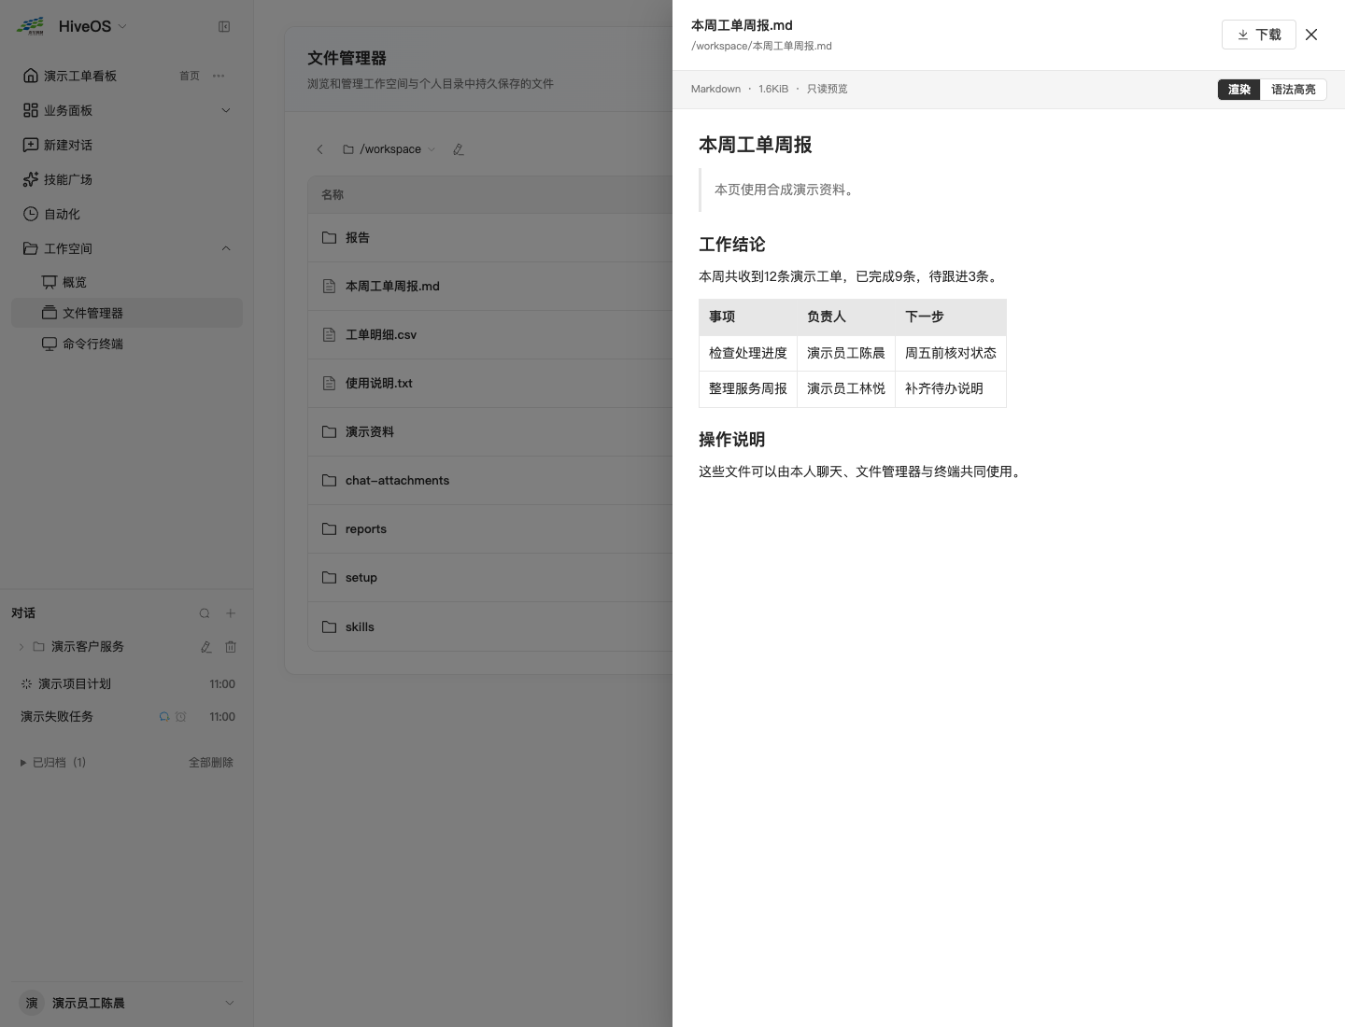1345x1027 pixels.
Task: Open the 演示项目计划 conversation
Action: pos(127,684)
